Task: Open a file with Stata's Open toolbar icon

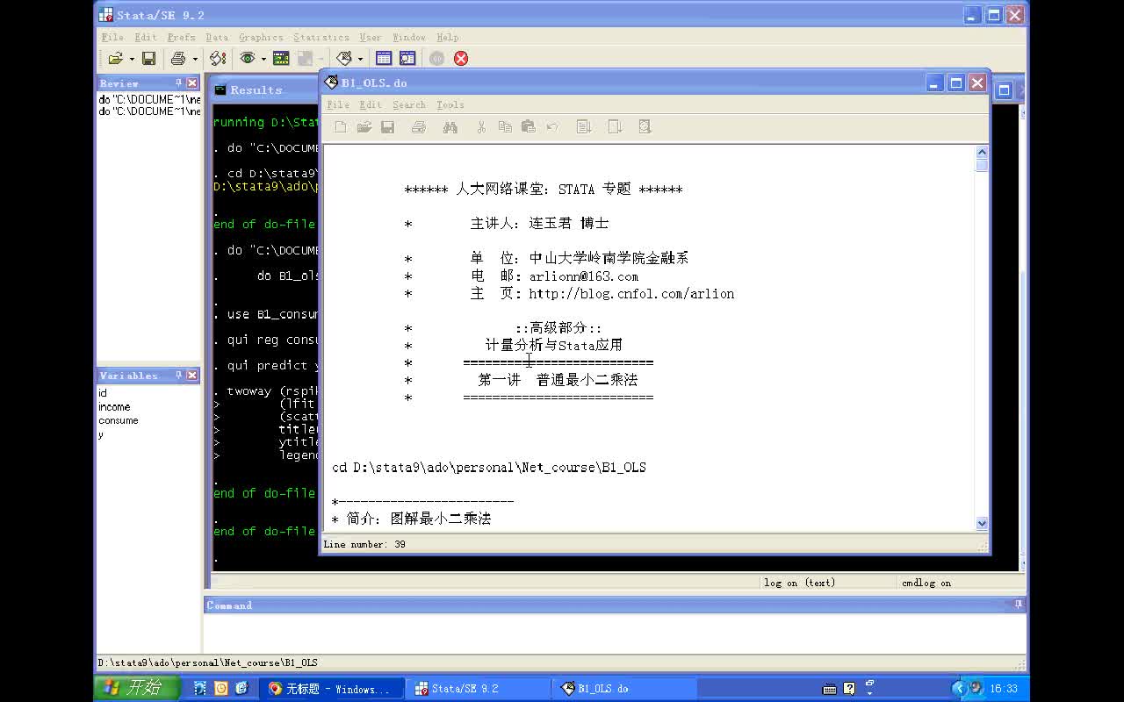Action: pyautogui.click(x=115, y=59)
